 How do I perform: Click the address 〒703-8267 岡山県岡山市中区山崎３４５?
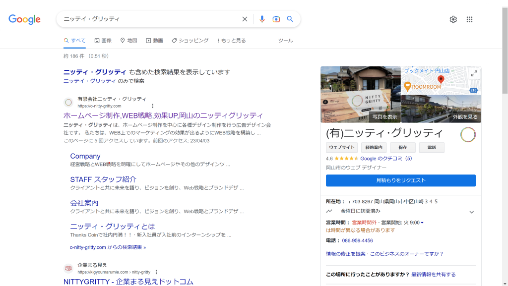click(392, 202)
